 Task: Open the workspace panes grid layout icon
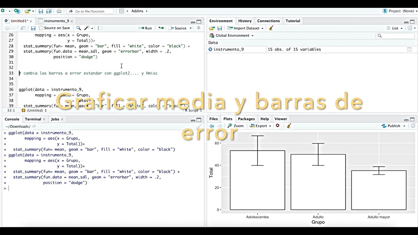coord(121,11)
